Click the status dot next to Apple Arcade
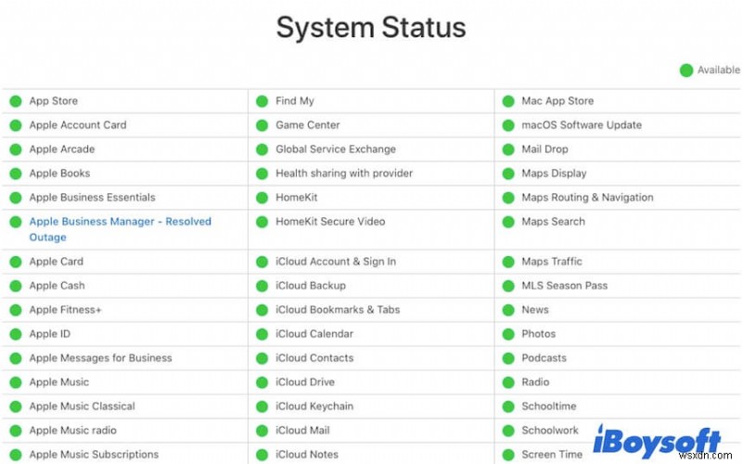The image size is (742, 464). (16, 149)
